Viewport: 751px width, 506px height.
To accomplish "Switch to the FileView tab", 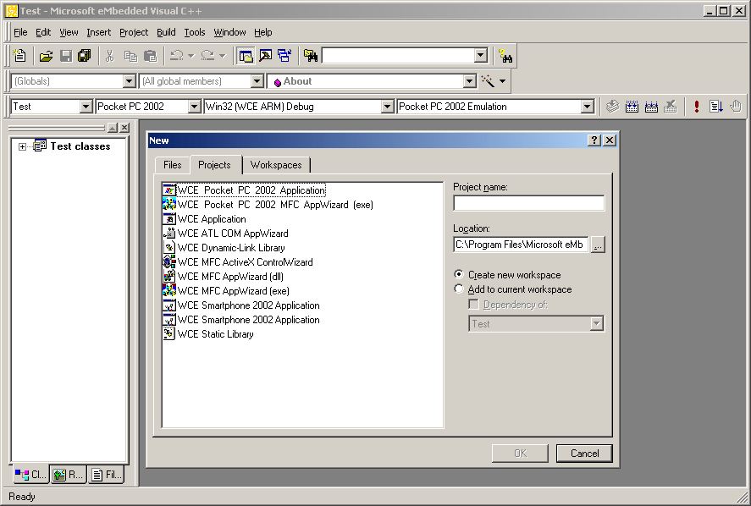I will pos(106,475).
